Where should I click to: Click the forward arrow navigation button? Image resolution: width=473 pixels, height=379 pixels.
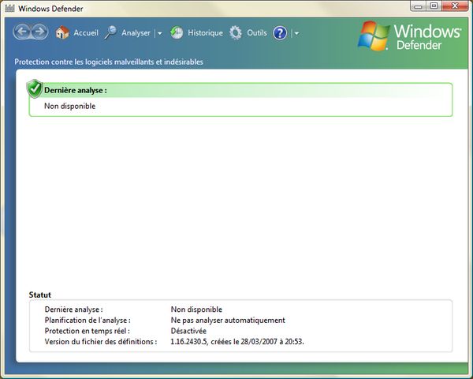point(40,32)
